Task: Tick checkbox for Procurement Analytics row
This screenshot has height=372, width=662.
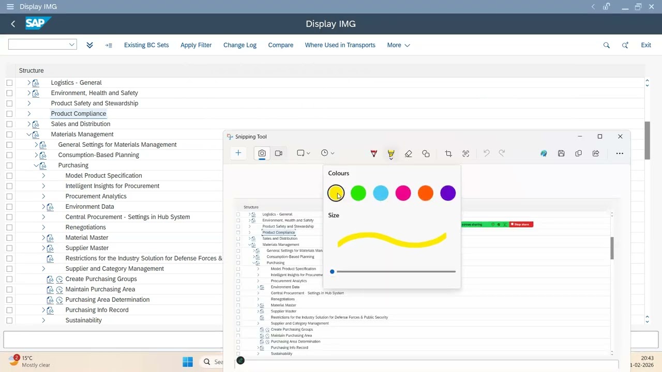Action: (9, 196)
